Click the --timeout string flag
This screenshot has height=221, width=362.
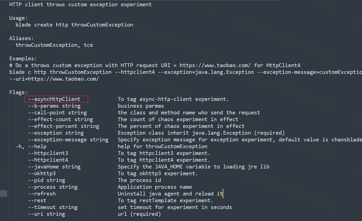coord(53,207)
